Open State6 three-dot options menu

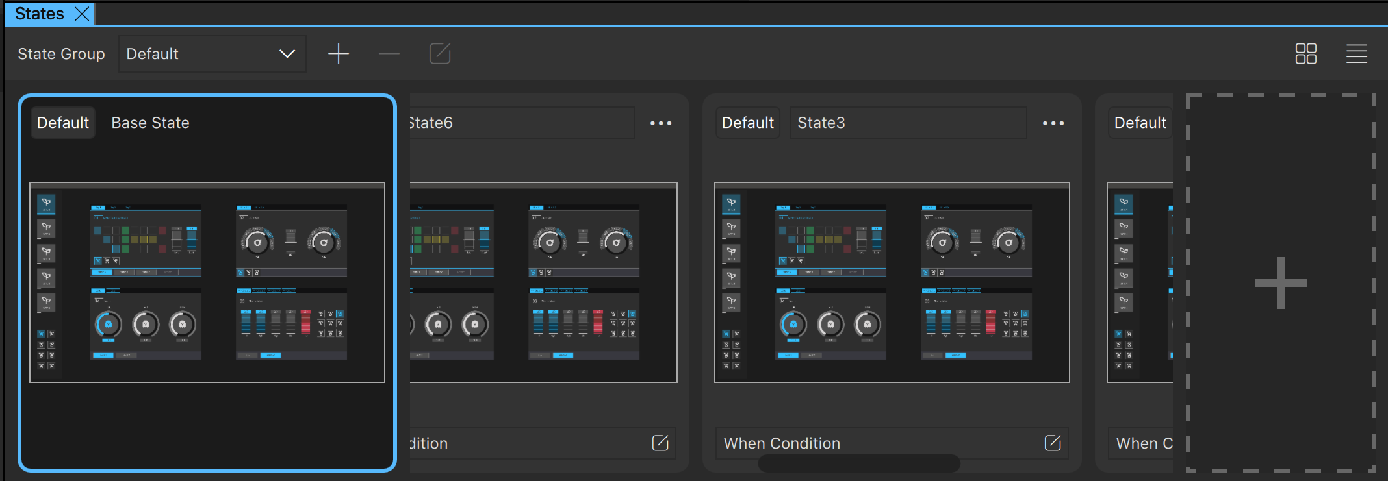(x=661, y=123)
